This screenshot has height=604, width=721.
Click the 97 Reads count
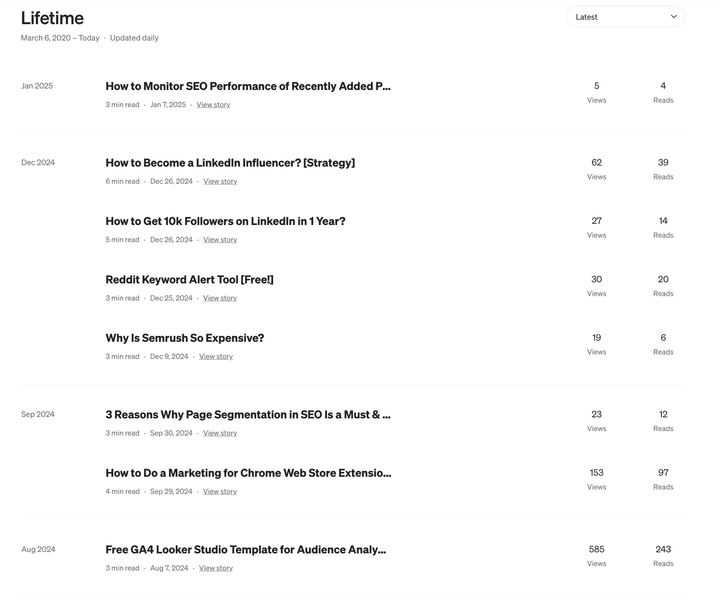coord(663,473)
